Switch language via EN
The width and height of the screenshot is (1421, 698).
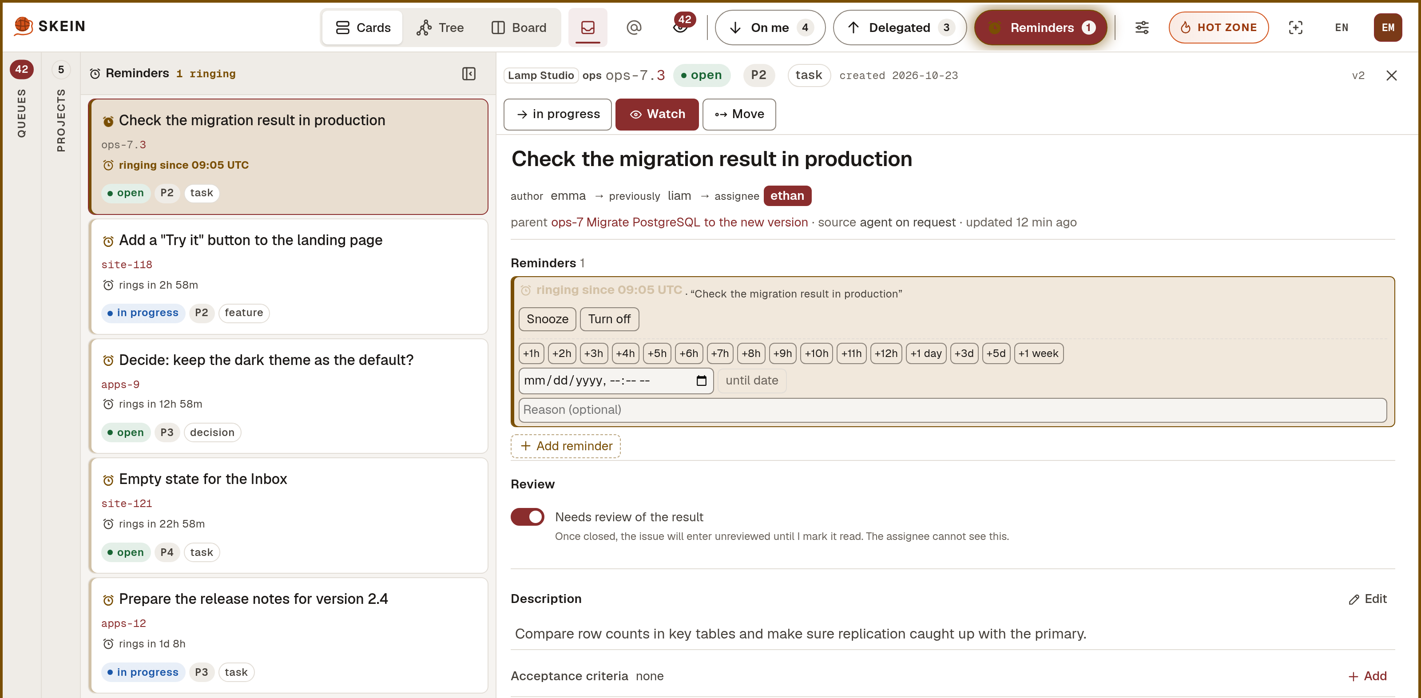[1342, 28]
